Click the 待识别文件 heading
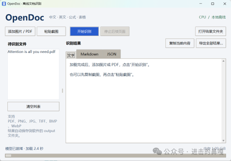 [17, 44]
